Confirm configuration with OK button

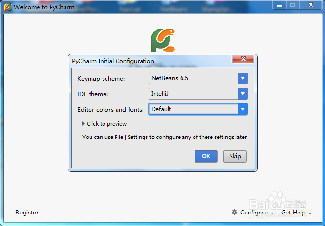206,156
